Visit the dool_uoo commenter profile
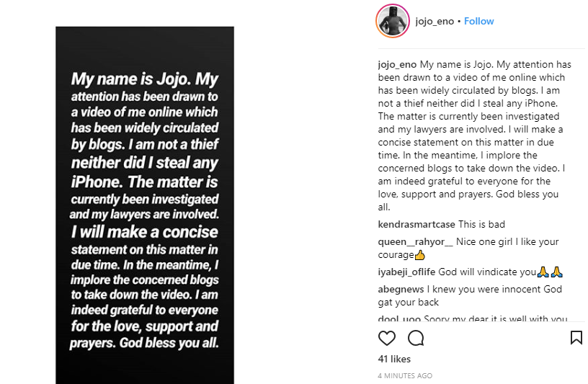588x384 pixels. point(398,319)
